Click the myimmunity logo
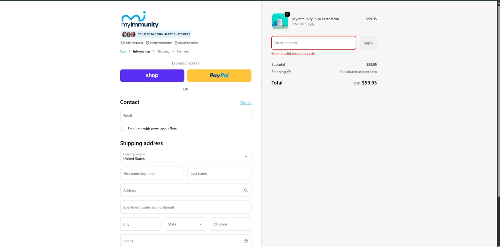The width and height of the screenshot is (500, 247). point(140,20)
